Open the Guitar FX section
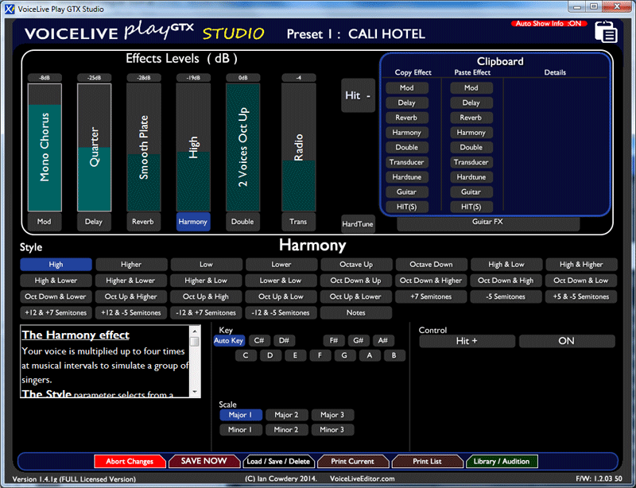This screenshot has width=636, height=488. [487, 223]
